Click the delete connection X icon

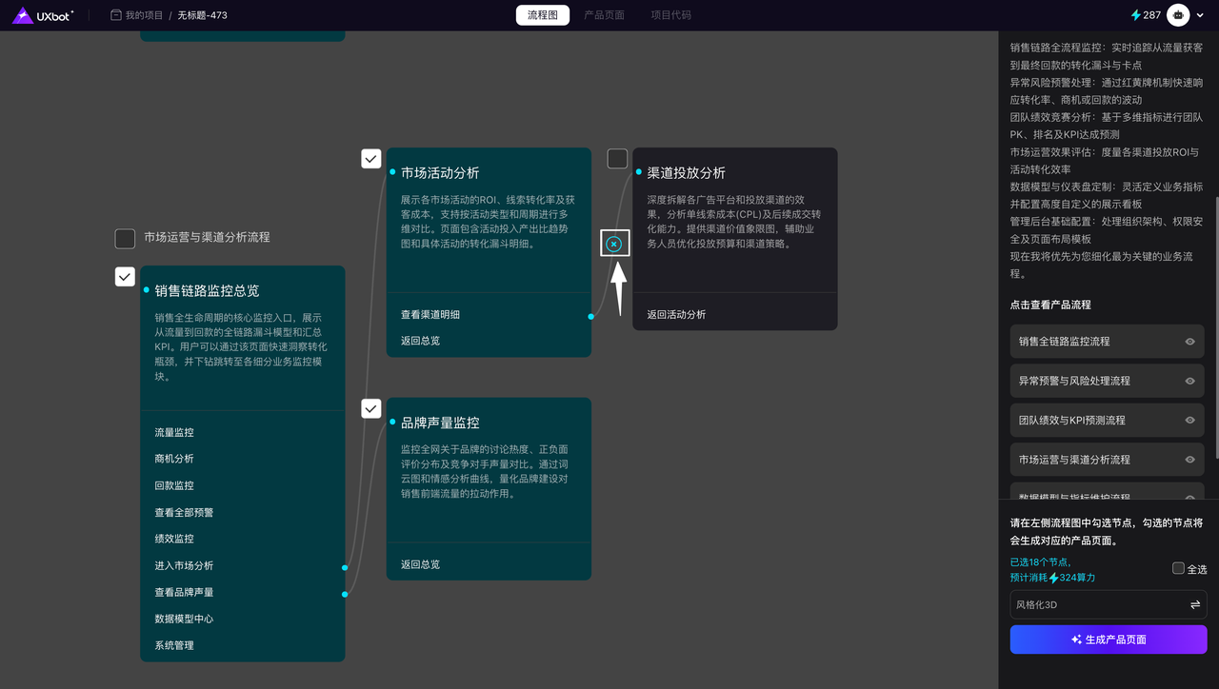click(614, 245)
